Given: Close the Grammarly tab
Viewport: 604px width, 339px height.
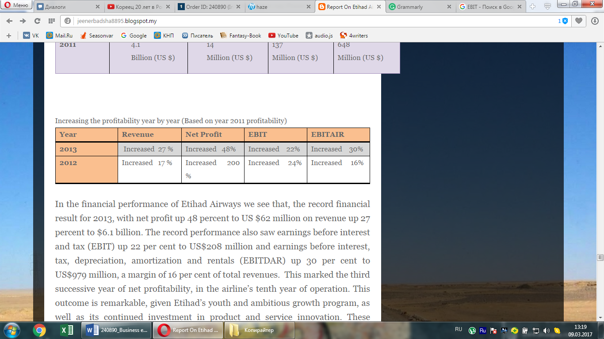Looking at the screenshot, I should tap(449, 7).
